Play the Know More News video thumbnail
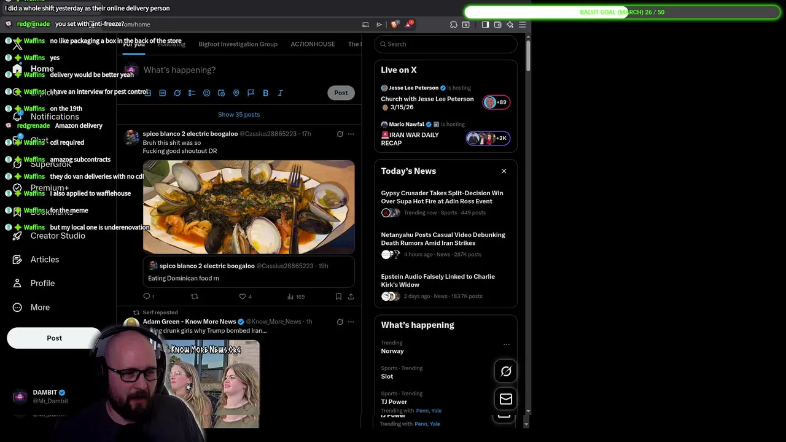Viewport: 786px width, 442px height. pos(212,384)
